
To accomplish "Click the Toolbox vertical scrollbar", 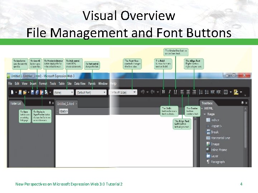I will [x=245, y=130].
